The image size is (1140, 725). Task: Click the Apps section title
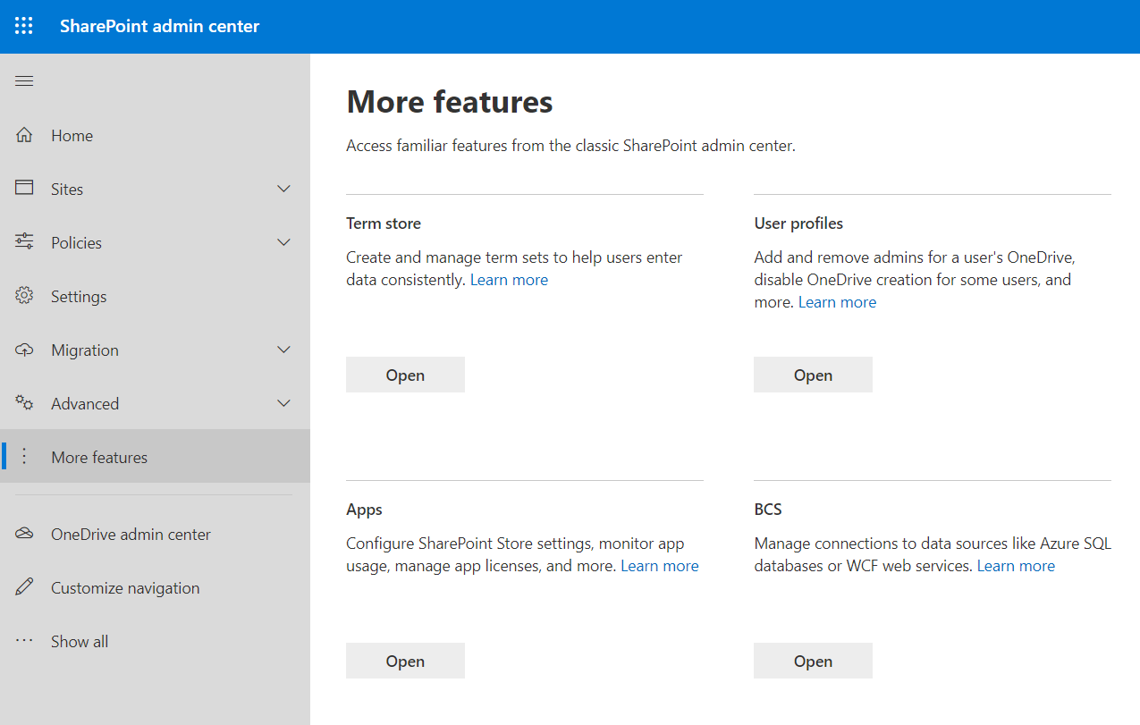[364, 510]
